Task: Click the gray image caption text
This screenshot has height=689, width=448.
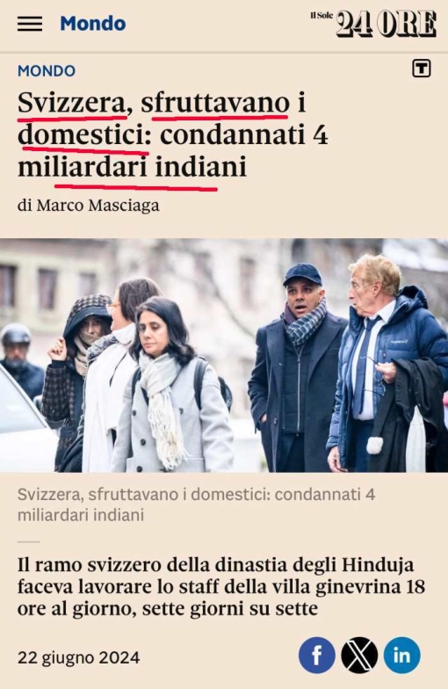Action: [197, 504]
